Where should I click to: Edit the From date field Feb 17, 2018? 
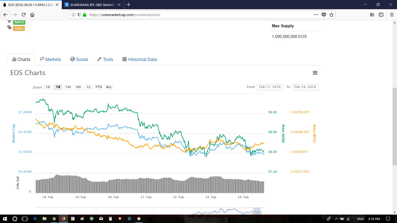[270, 87]
